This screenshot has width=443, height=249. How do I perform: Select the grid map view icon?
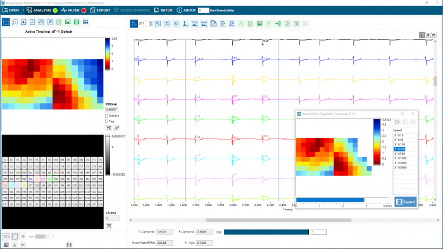point(6,22)
